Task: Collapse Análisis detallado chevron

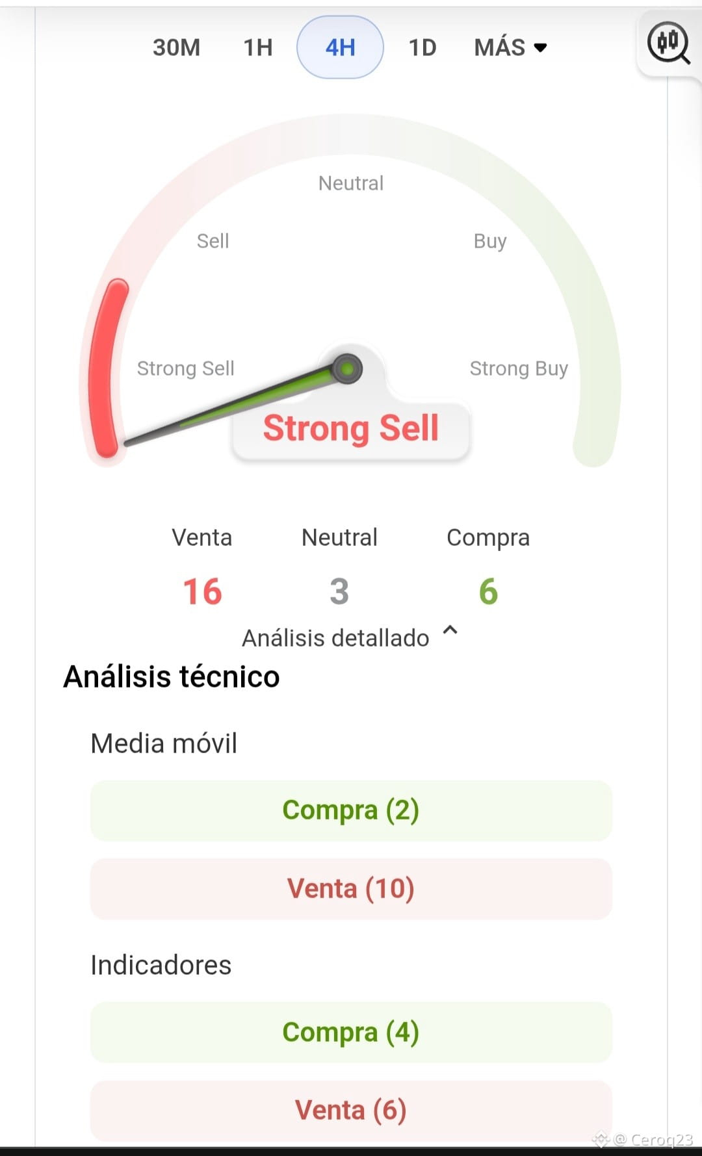Action: point(450,630)
